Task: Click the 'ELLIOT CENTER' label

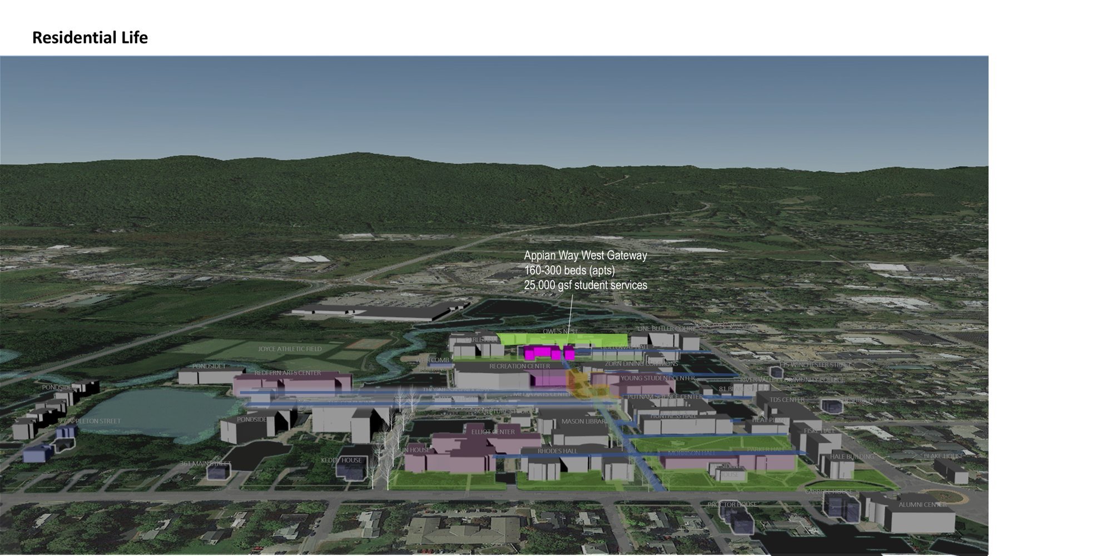Action: [x=493, y=431]
